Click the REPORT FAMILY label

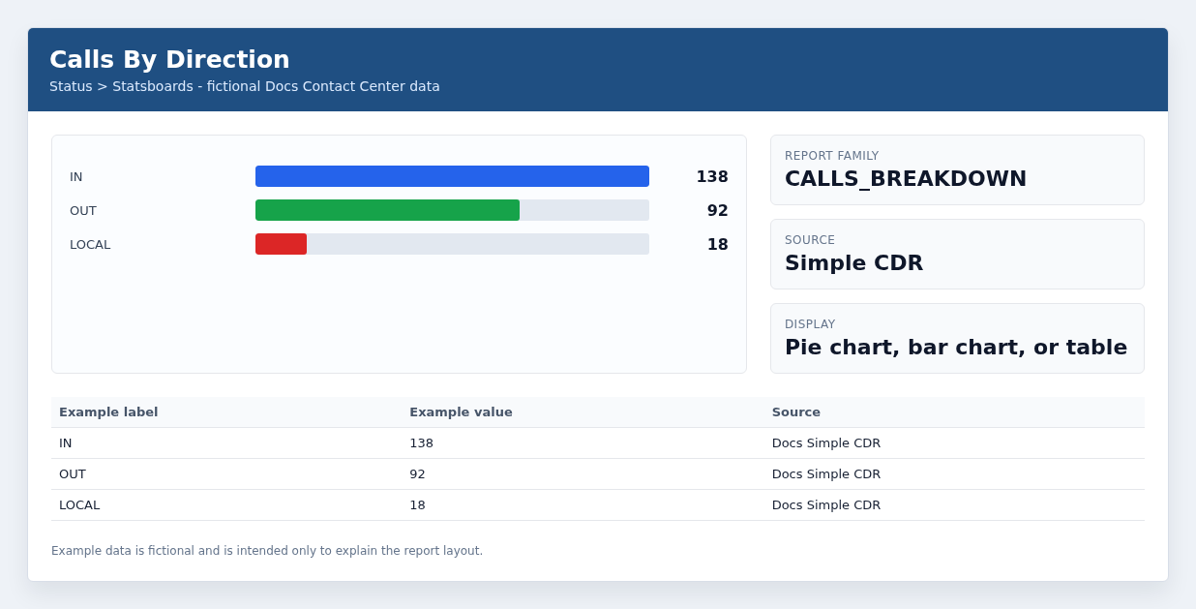tap(832, 156)
